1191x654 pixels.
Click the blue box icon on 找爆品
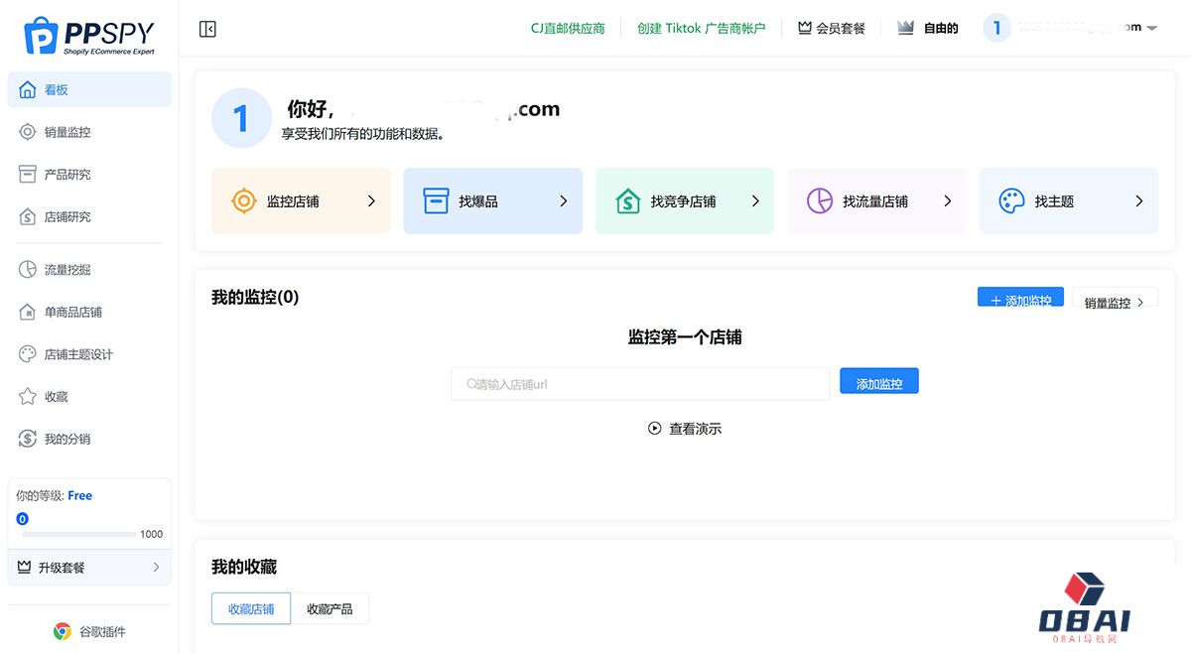pos(436,200)
